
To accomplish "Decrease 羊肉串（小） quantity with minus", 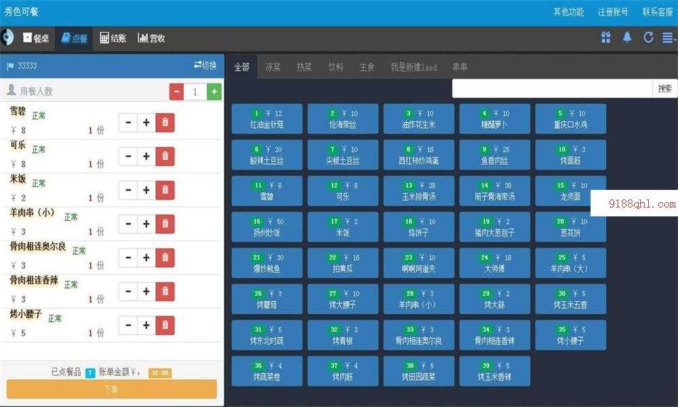I will [x=128, y=224].
